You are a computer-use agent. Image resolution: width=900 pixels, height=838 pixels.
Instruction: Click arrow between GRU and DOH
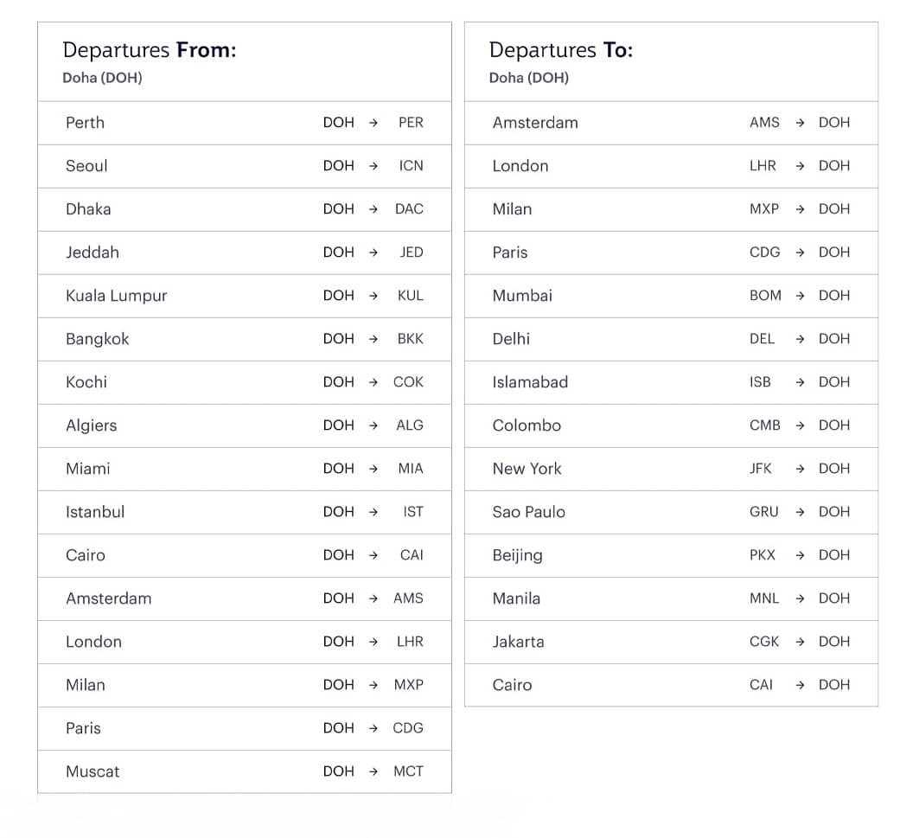800,512
